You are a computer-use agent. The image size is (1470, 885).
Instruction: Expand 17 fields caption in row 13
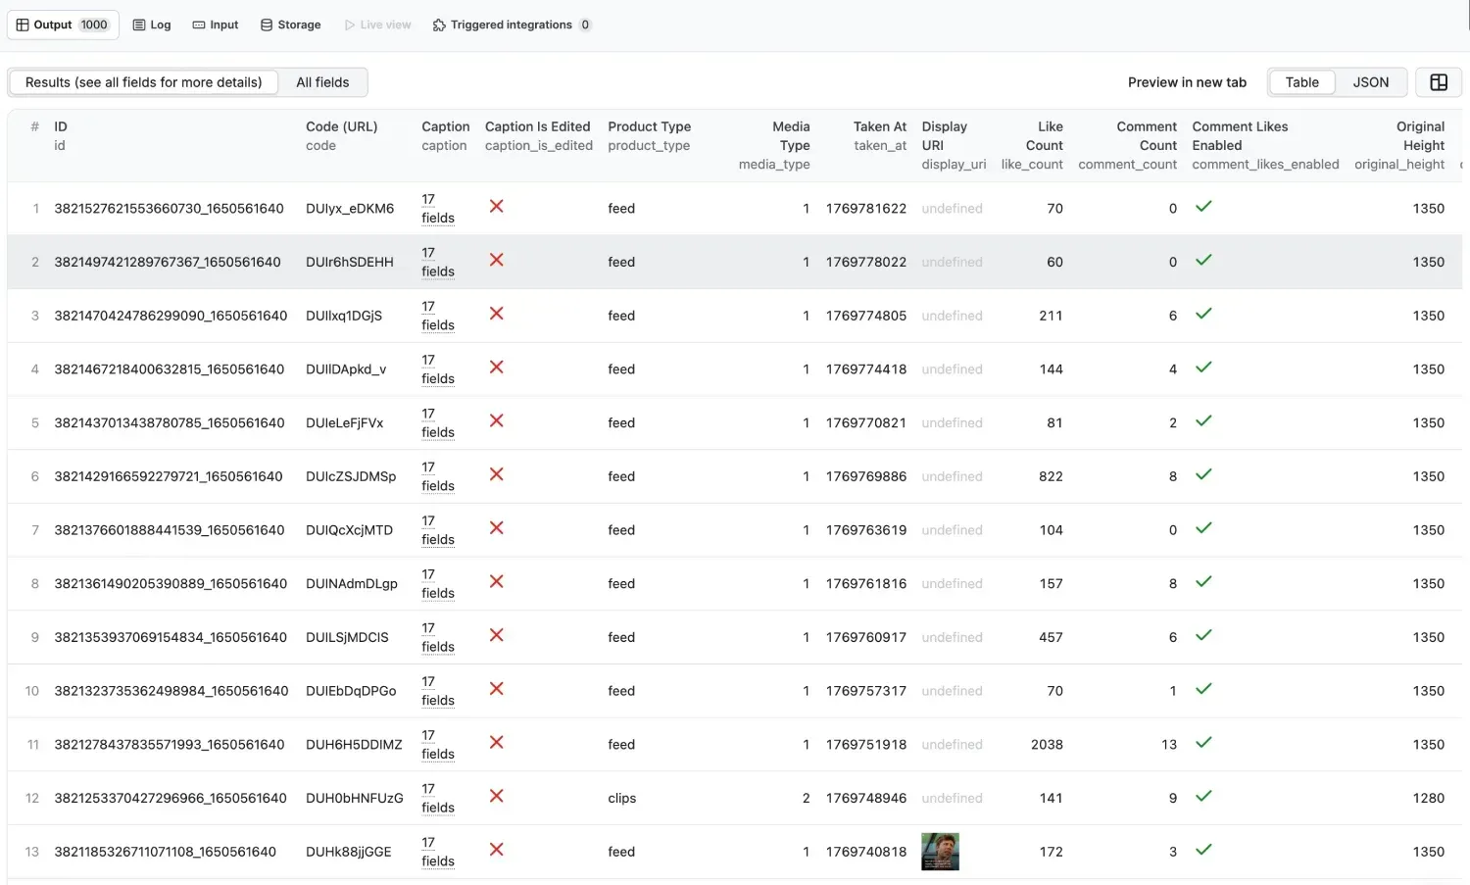pyautogui.click(x=437, y=852)
